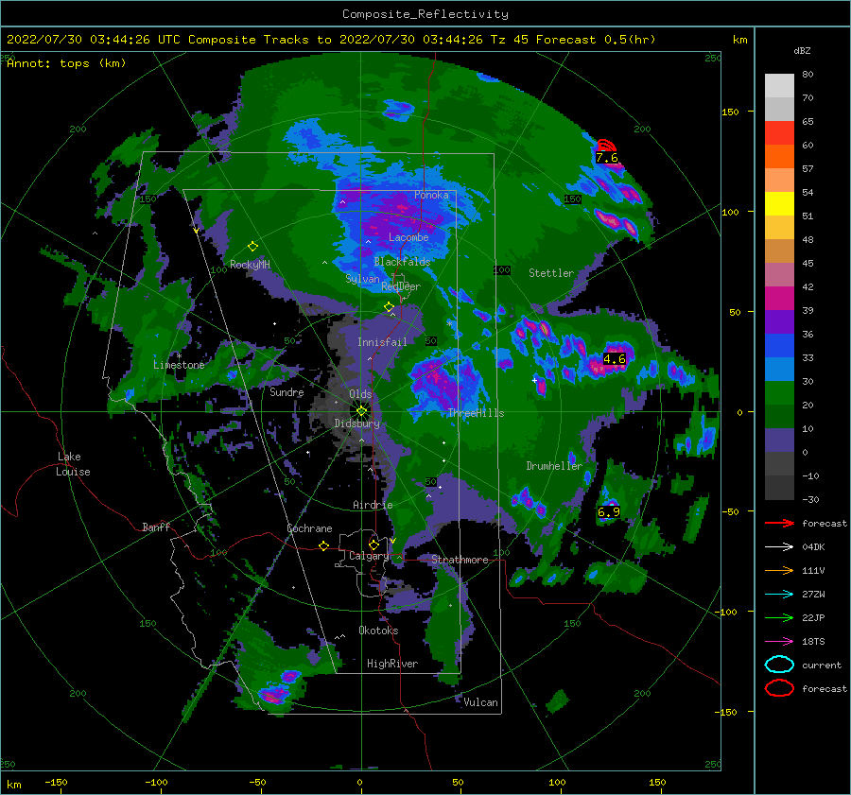The width and height of the screenshot is (851, 795).
Task: Click the magenta 18TS arrow in legend
Action: pyautogui.click(x=779, y=642)
